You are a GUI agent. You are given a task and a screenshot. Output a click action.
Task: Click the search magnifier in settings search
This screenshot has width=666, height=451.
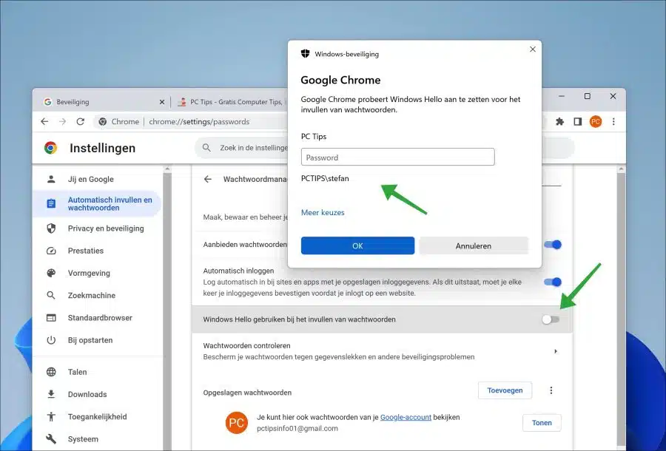[206, 148]
